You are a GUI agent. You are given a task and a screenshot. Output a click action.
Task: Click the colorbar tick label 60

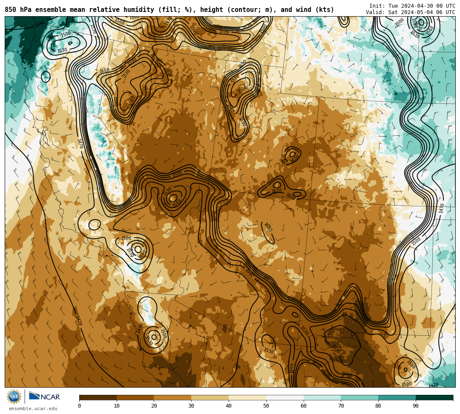(x=304, y=406)
